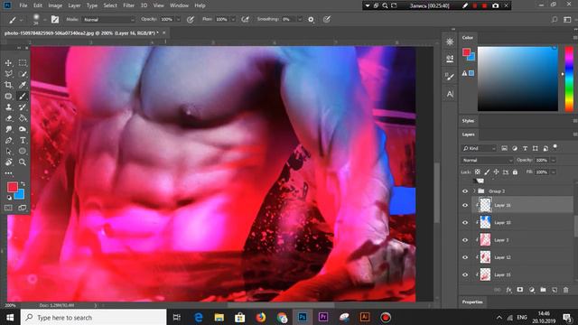Select the Zoom magnifier tool
Viewport: 578px width, 325px height.
(x=23, y=162)
